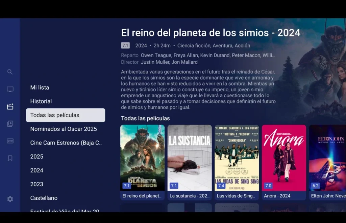Select the 'Mi lista' category

pos(65,88)
